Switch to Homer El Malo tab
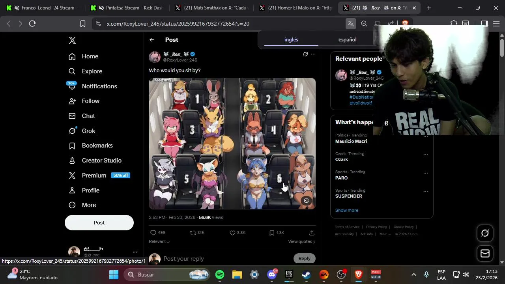Screen dimensions: 505x284 pyautogui.click(x=296, y=8)
